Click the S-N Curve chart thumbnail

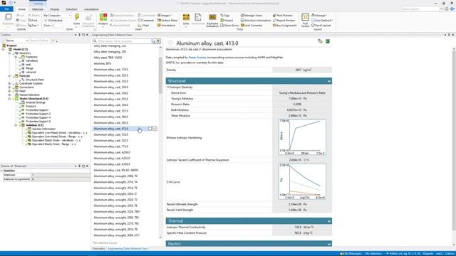click(x=302, y=182)
